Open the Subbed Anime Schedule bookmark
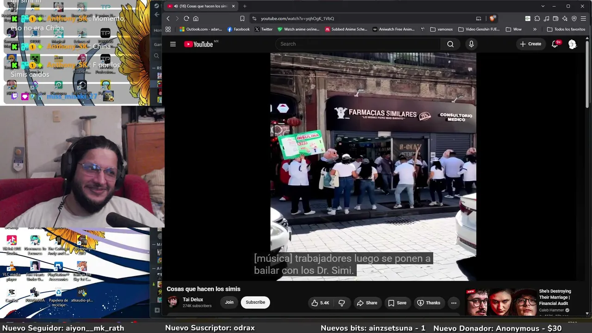Viewport: 592px width, 333px height. tap(346, 29)
